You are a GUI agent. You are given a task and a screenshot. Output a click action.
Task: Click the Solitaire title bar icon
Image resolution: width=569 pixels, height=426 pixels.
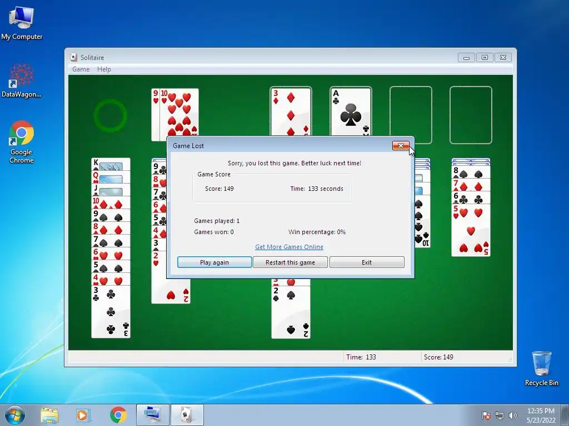point(74,57)
